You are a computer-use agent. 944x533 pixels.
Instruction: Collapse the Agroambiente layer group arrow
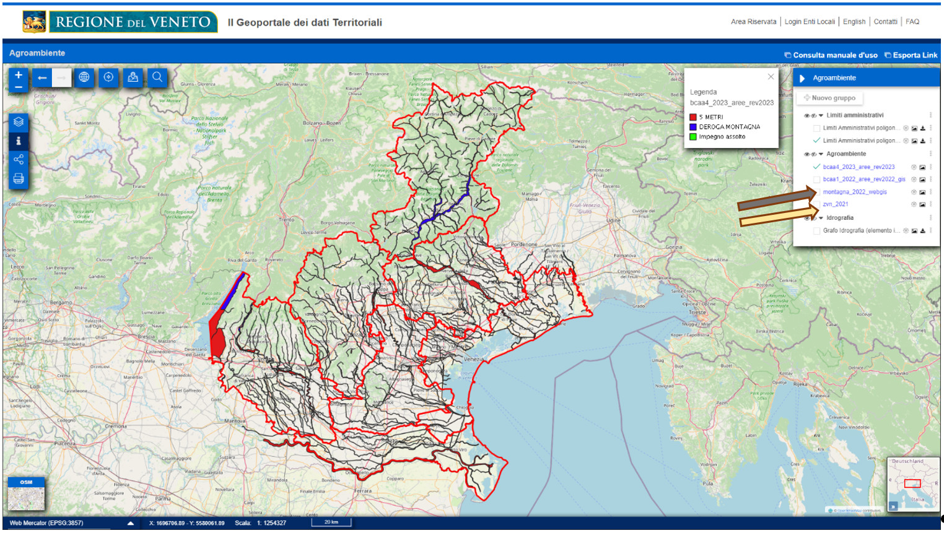point(821,154)
